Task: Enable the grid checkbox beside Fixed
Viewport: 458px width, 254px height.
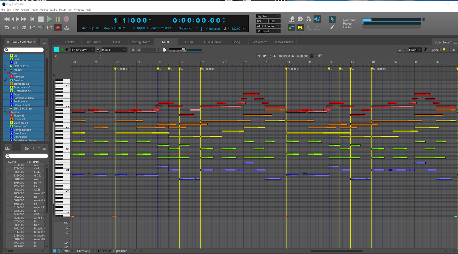Action: click(x=406, y=50)
